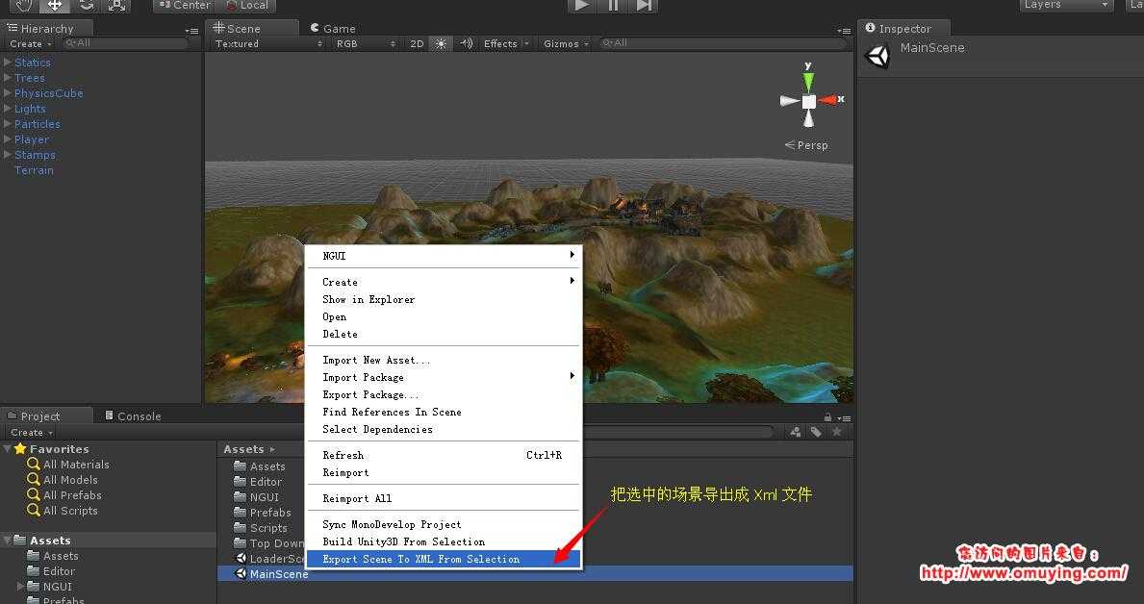Toggle pivot Center button

186,5
